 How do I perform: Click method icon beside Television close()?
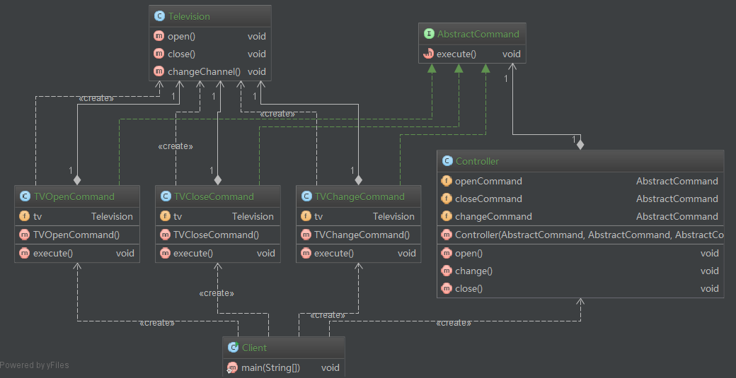click(x=159, y=54)
